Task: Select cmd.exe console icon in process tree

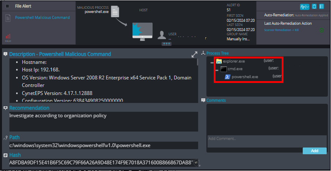Action: coord(224,69)
